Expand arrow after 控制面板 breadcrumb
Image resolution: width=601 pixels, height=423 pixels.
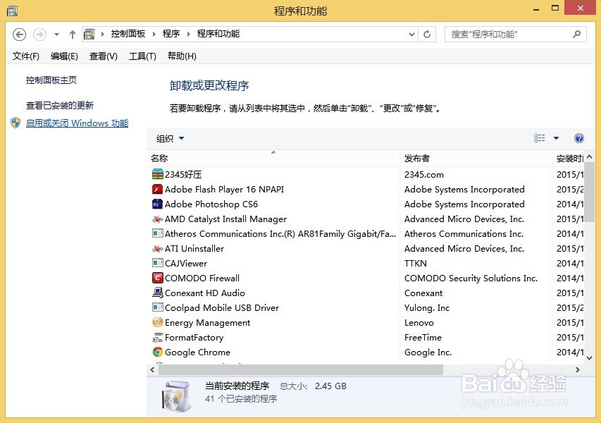(154, 34)
